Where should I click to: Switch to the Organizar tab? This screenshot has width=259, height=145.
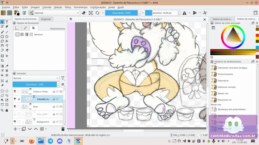click(x=46, y=19)
